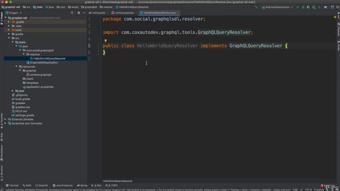Collapse the main folder

coord(13,42)
